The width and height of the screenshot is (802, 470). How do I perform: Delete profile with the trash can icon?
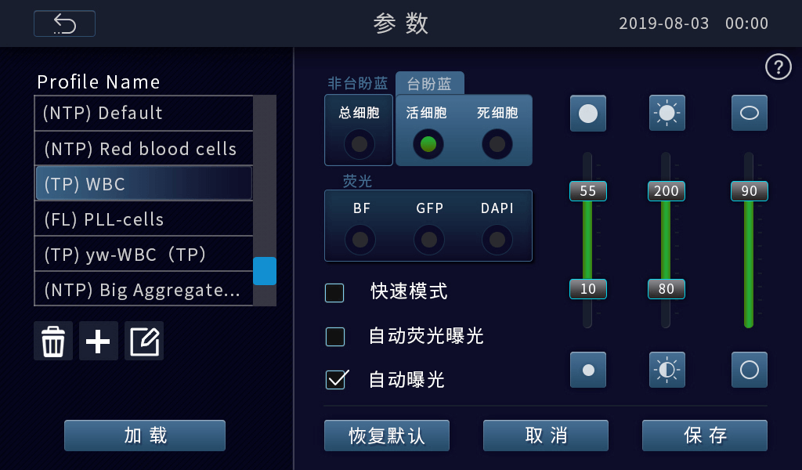[53, 341]
